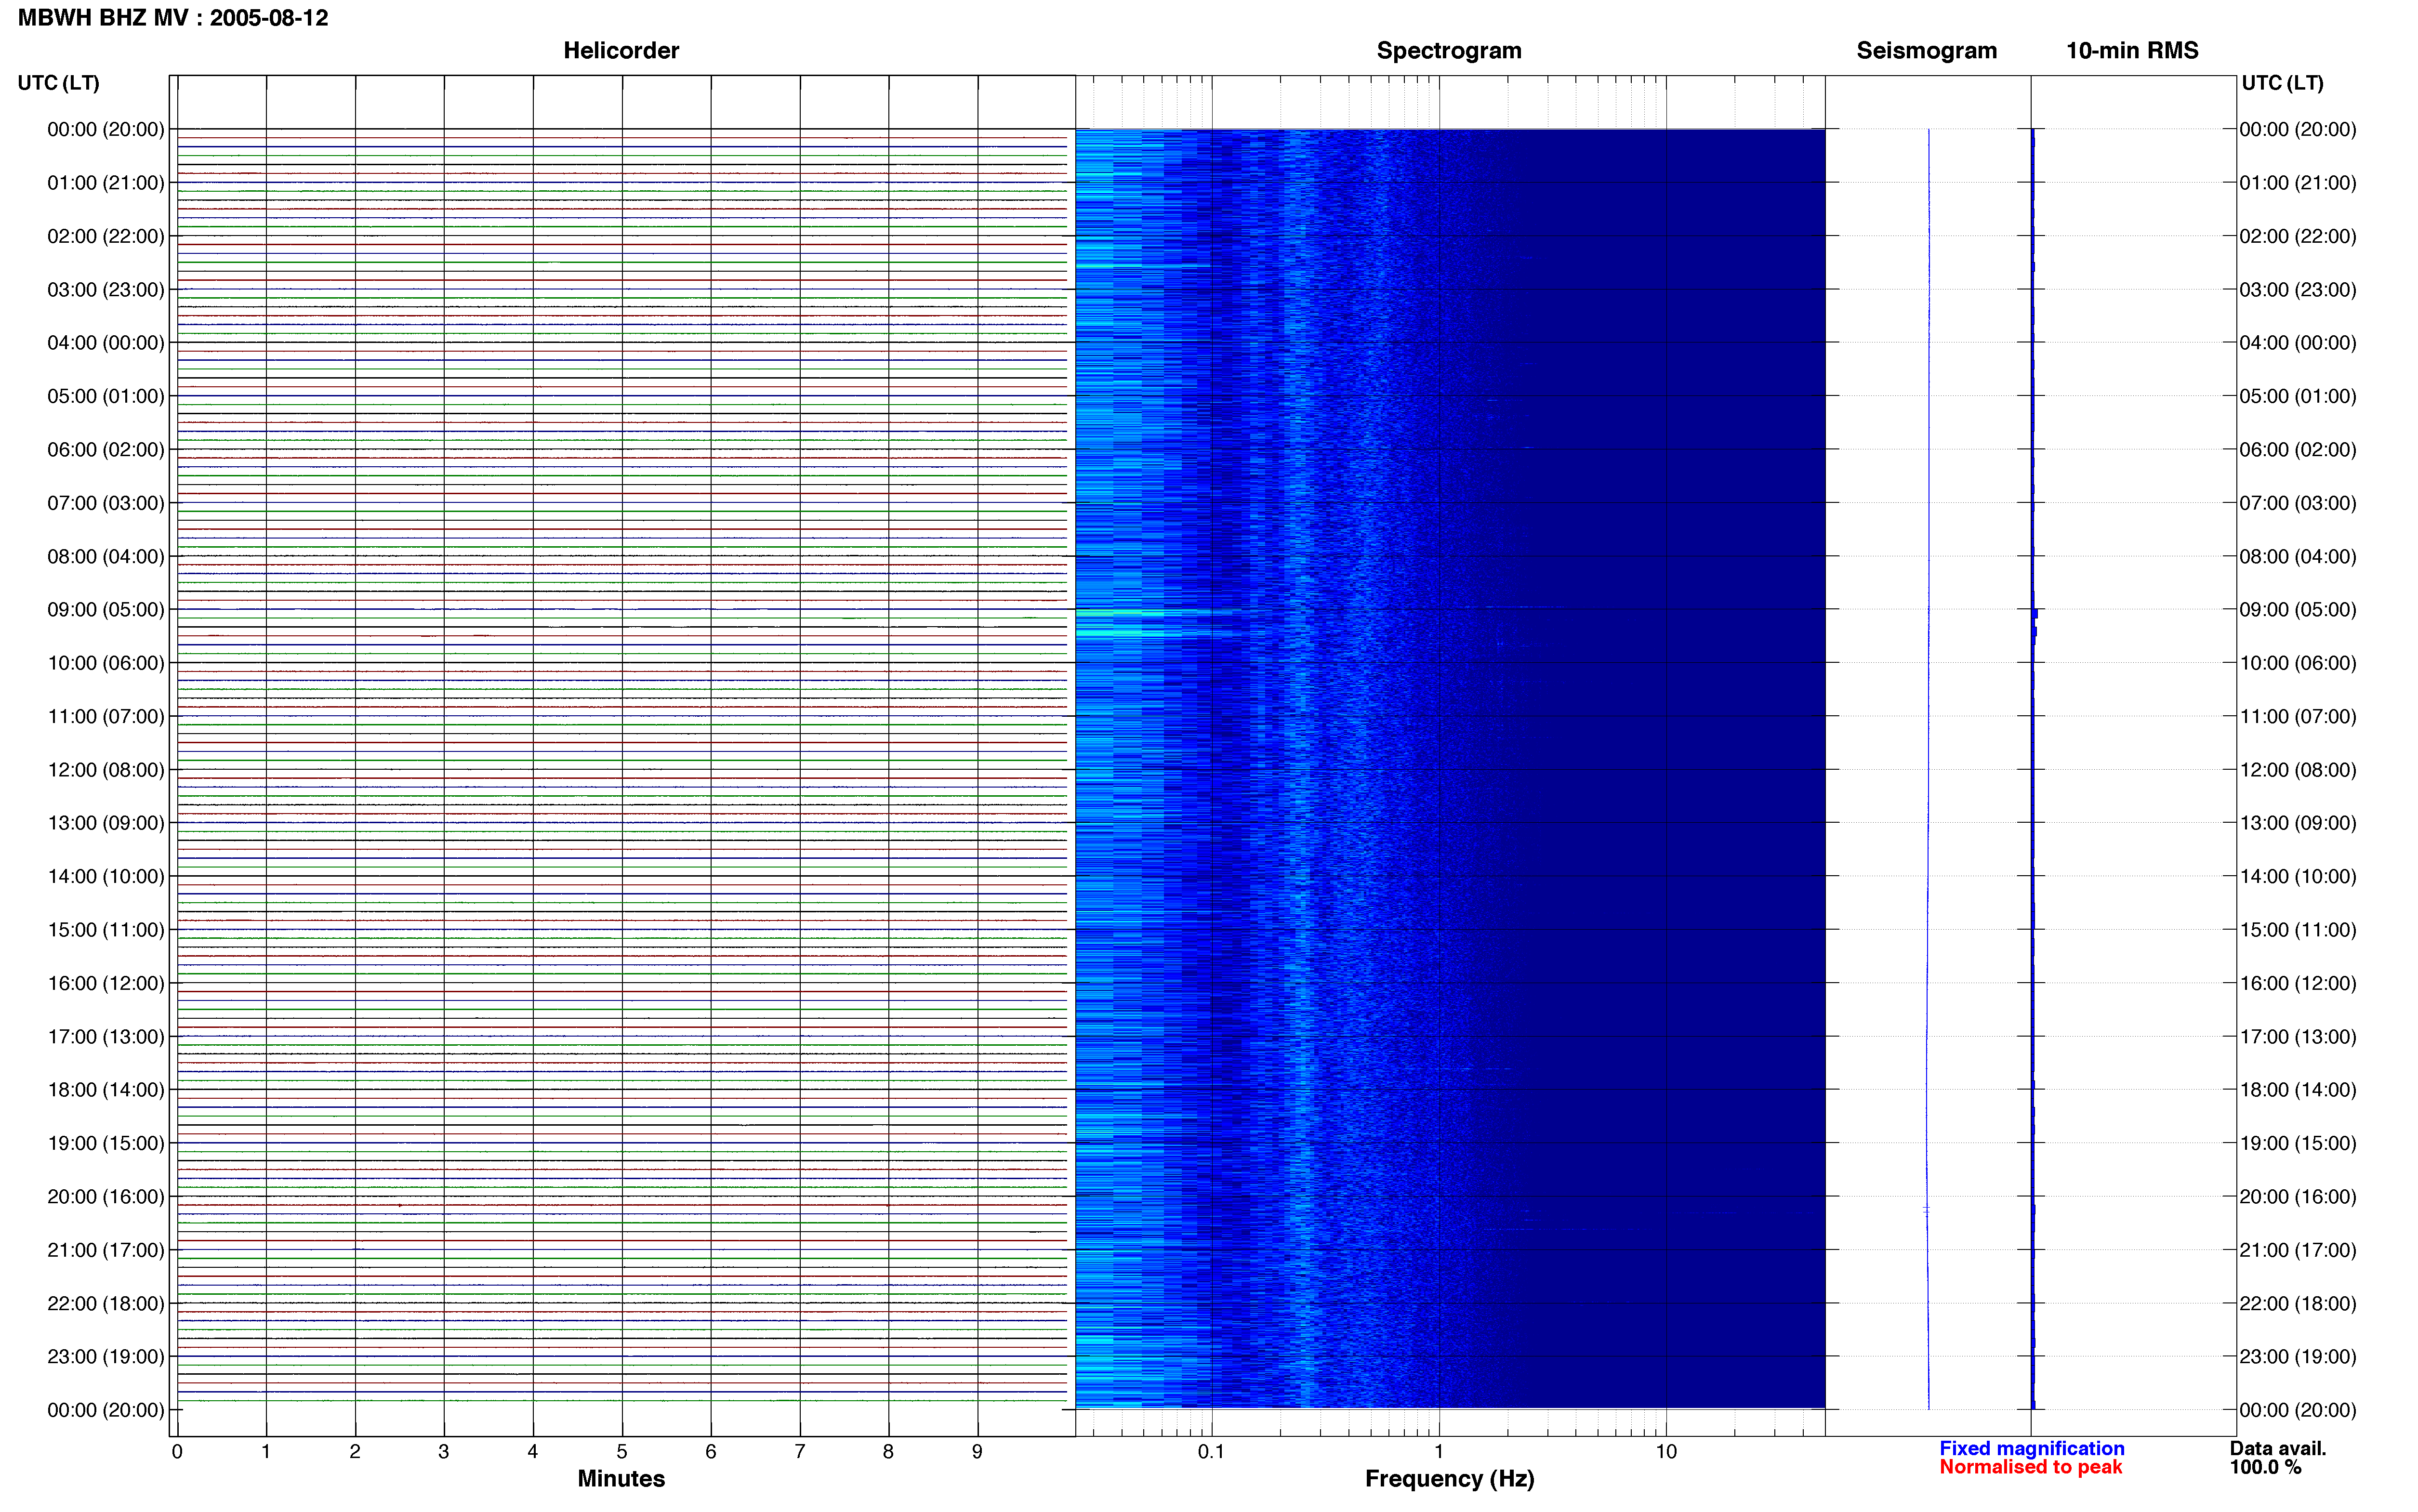Click RMS right-axis label 11:00 (07:00)
2418x1512 pixels.
coord(2298,717)
